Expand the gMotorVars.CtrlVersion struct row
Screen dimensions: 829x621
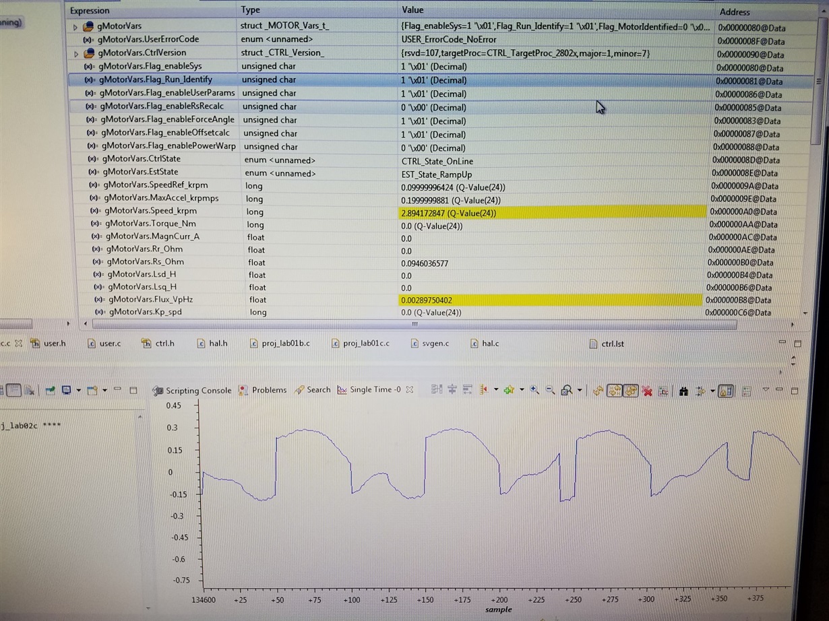click(76, 53)
